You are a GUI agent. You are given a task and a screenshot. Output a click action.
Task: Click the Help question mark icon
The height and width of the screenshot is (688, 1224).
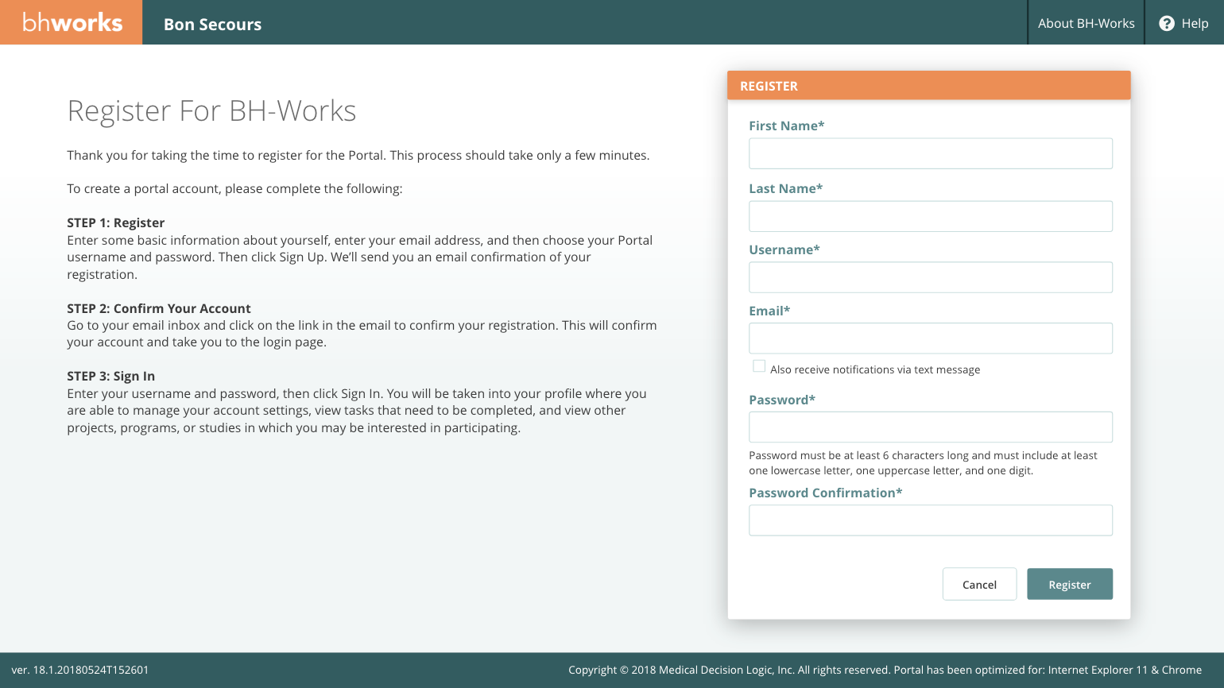(1167, 24)
